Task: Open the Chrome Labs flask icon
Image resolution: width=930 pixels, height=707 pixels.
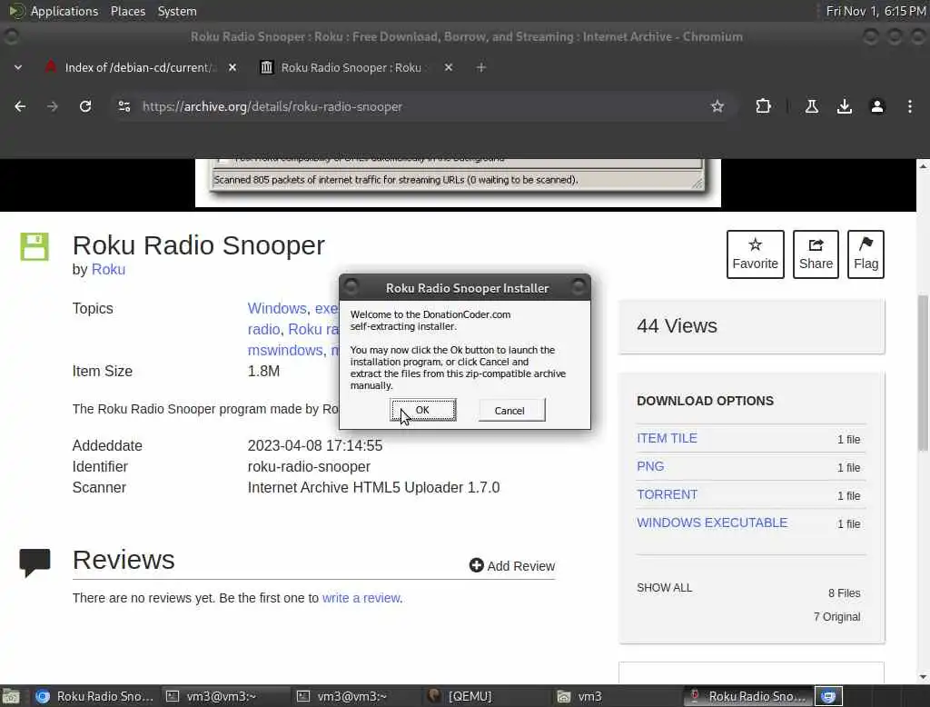Action: tap(811, 107)
